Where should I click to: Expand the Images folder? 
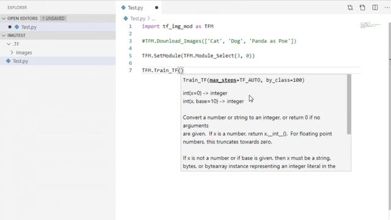(12, 53)
